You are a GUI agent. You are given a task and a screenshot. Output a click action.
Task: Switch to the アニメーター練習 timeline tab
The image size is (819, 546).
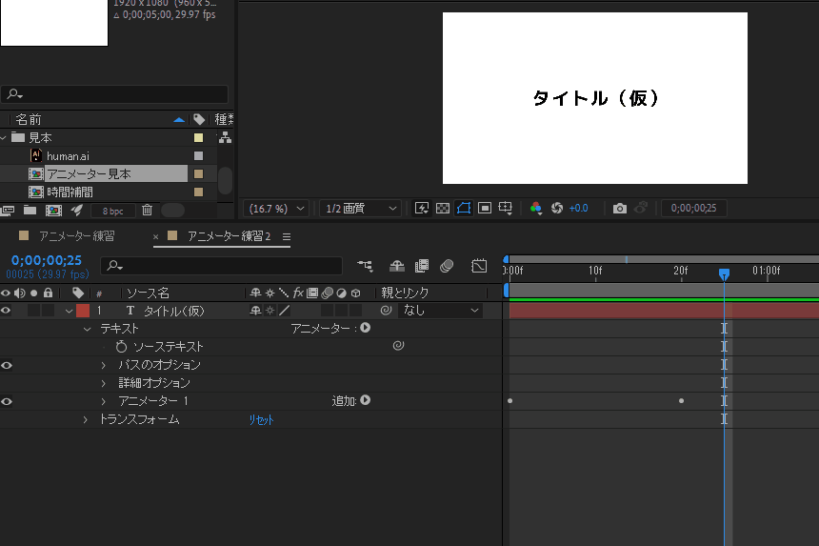click(76, 236)
